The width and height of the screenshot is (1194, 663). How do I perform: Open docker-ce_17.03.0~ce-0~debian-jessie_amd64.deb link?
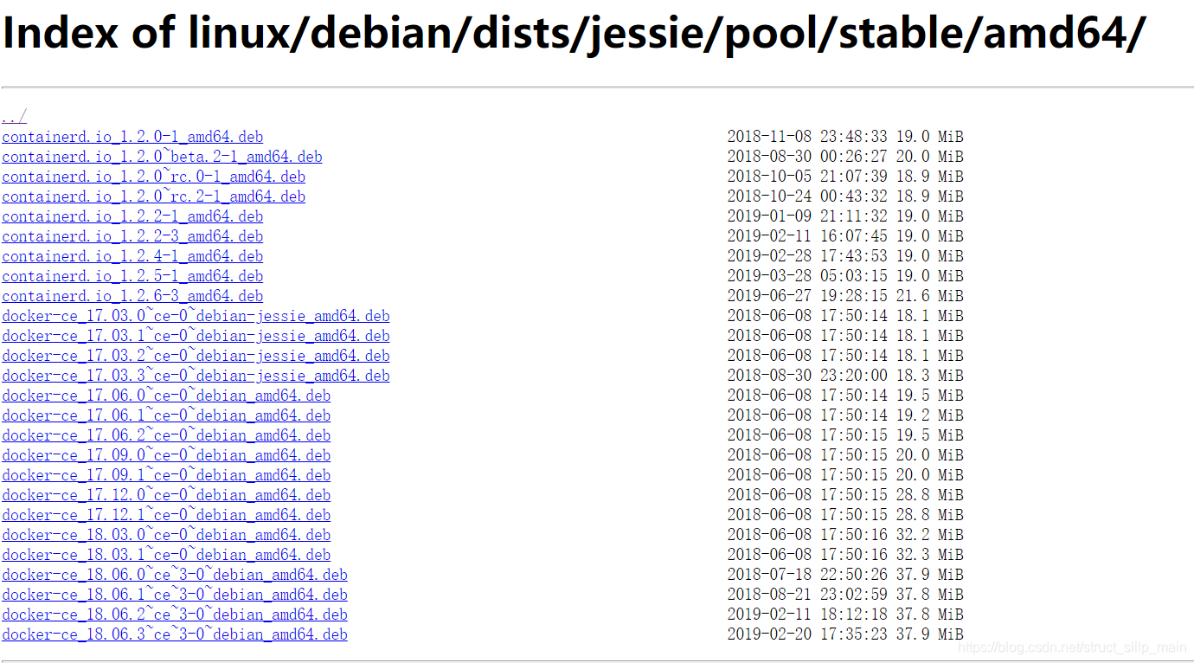196,316
